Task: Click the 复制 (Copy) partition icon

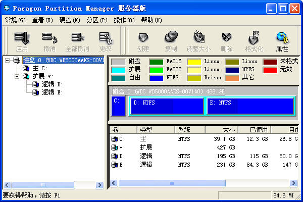Action: [171, 37]
